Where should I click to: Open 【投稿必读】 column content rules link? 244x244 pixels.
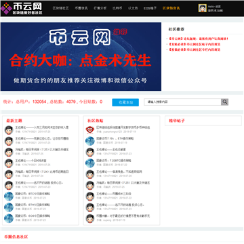click(x=195, y=49)
